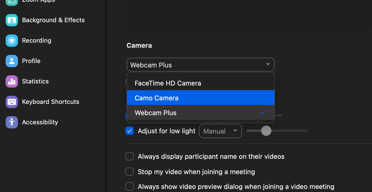372x192 pixels.
Task: Click the Keyboard Shortcuts icon
Action: coord(12,102)
